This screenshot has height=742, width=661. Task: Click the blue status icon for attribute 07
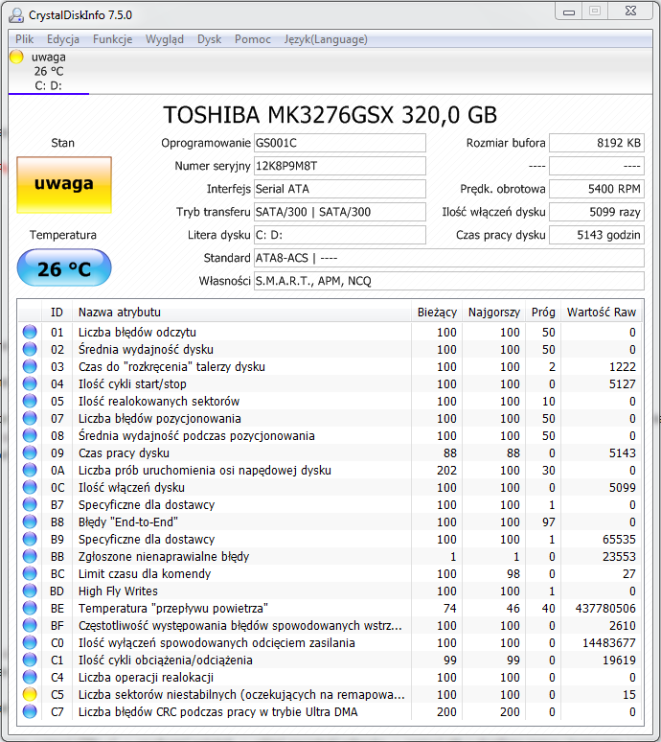tap(30, 418)
